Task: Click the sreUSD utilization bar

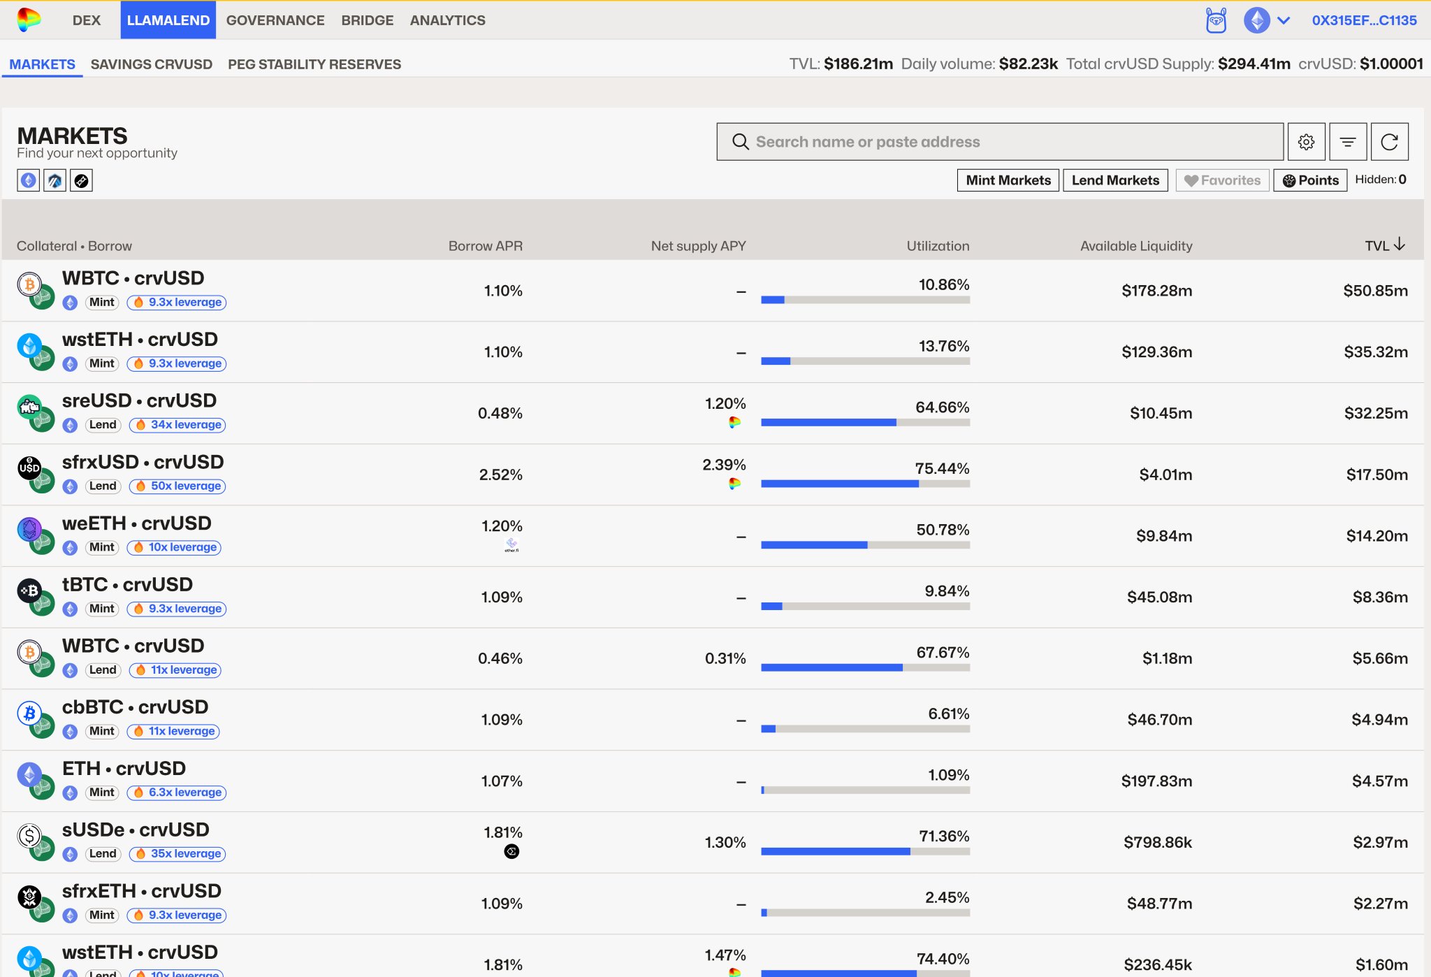Action: (865, 423)
